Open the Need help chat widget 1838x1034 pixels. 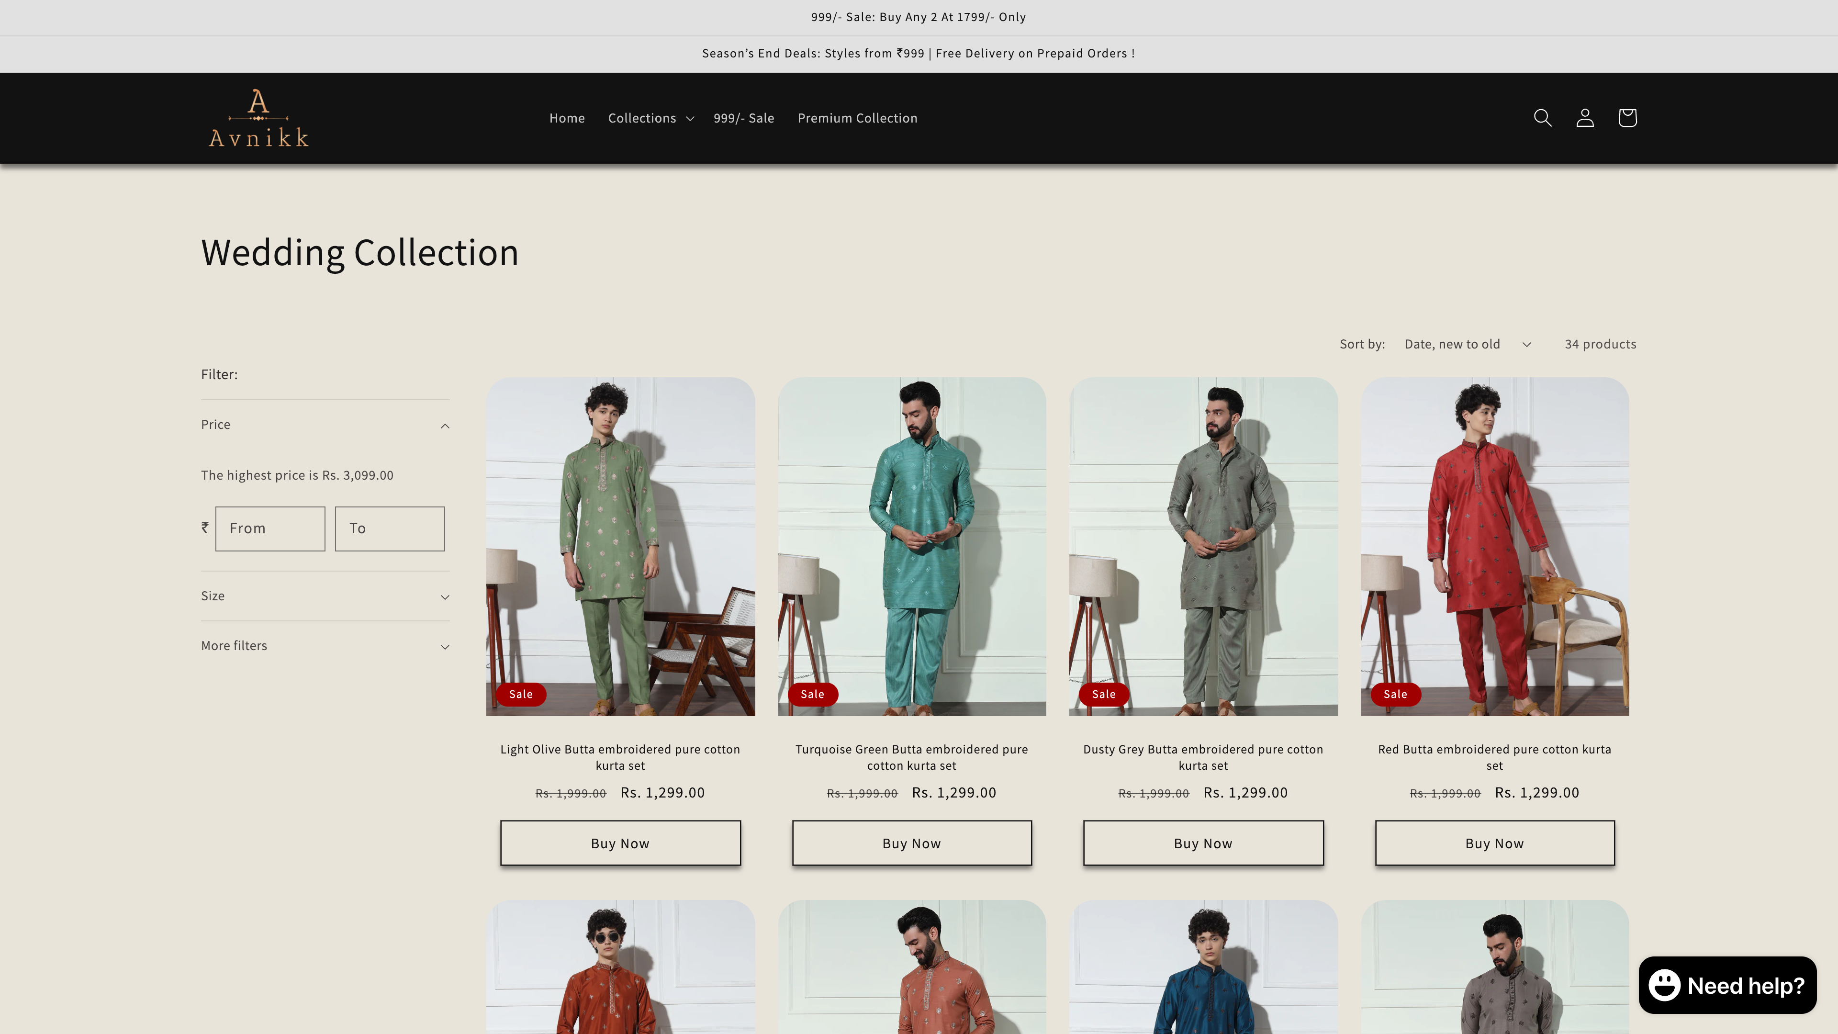coord(1727,985)
